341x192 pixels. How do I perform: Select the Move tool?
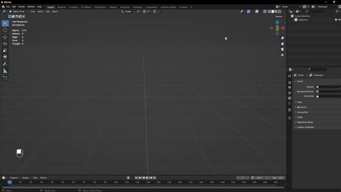pyautogui.click(x=5, y=37)
